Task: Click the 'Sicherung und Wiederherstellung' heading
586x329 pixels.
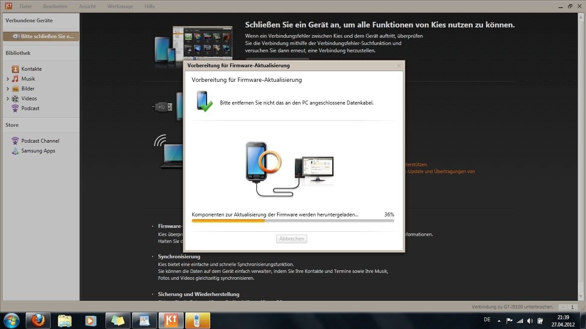Action: tap(199, 294)
